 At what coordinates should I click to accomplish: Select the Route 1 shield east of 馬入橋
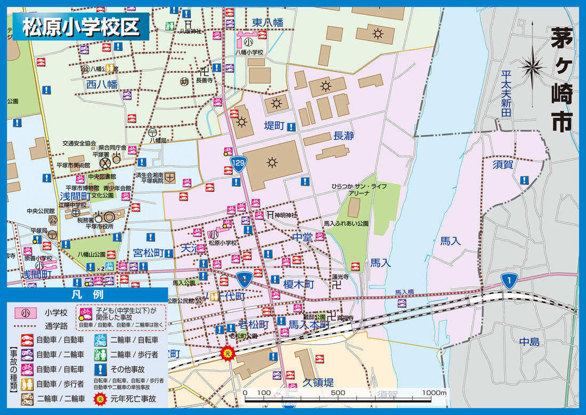click(x=509, y=280)
